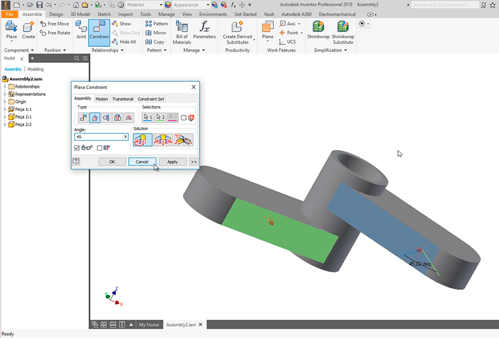499x338 pixels.
Task: Activate the first selection picker
Action: coord(148,117)
